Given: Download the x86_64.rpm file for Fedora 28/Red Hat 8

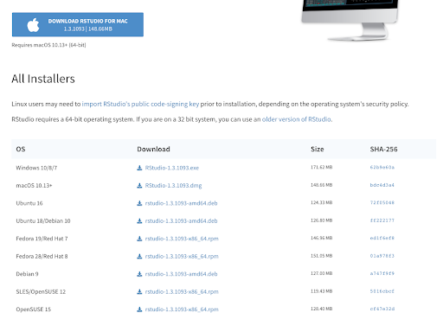Looking at the screenshot, I should (x=182, y=257).
